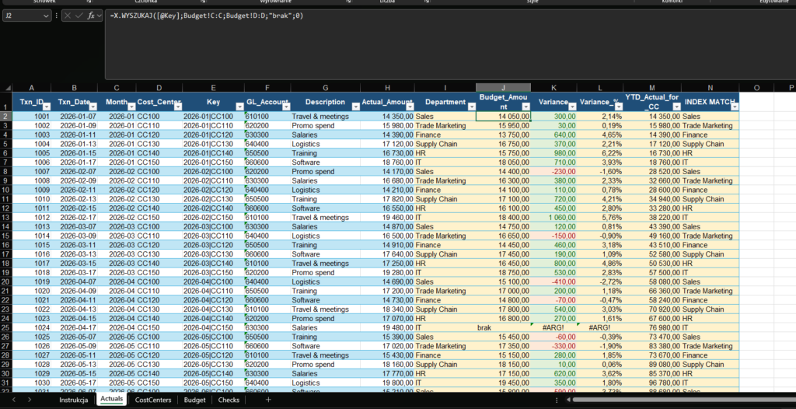Viewport: 796px width, 409px height.
Task: Select column J header
Action: [503, 88]
